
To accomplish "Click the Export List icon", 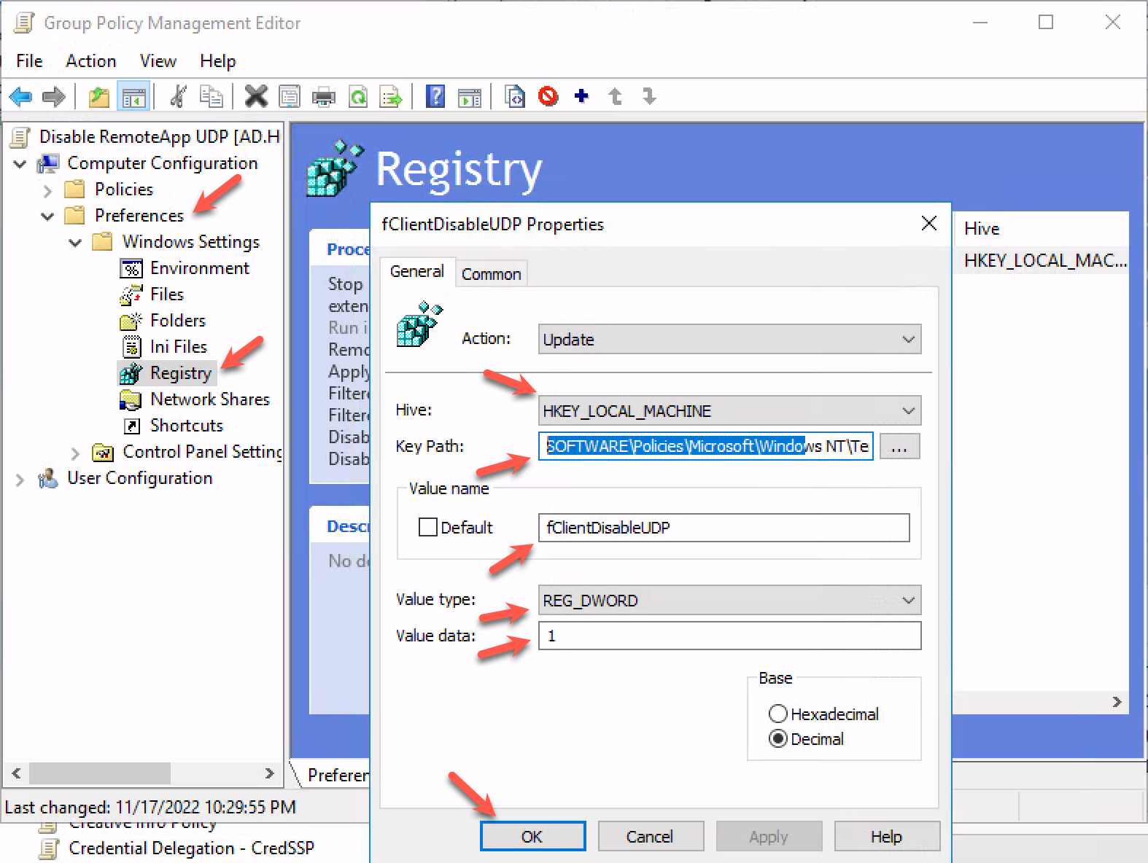I will [x=392, y=96].
